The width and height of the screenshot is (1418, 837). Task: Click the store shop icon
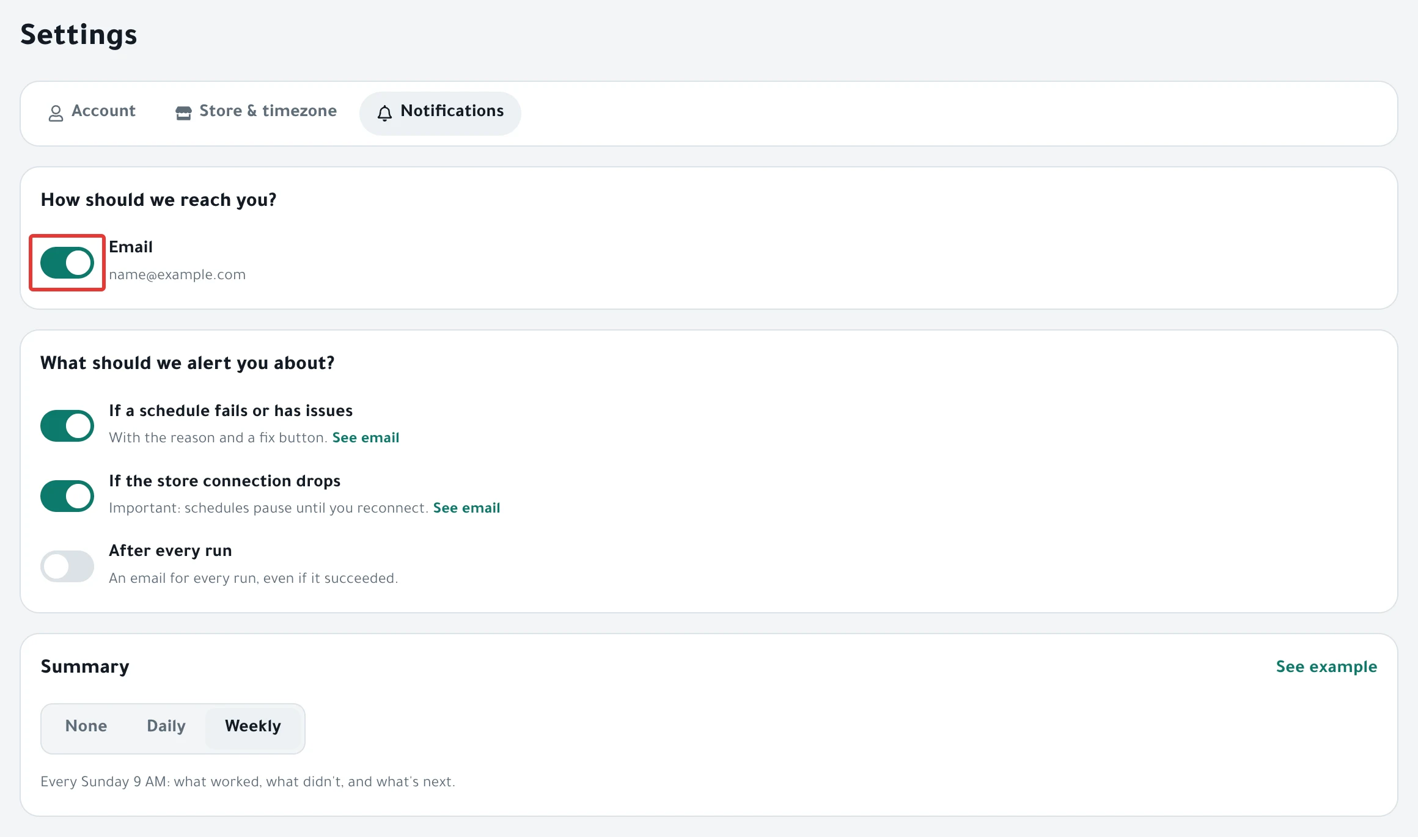pos(183,113)
